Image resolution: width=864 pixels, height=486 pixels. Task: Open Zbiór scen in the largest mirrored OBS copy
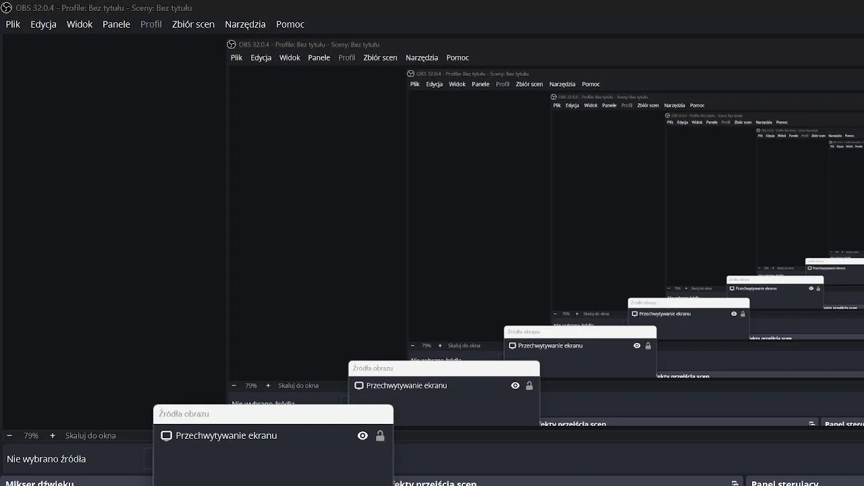coord(380,57)
